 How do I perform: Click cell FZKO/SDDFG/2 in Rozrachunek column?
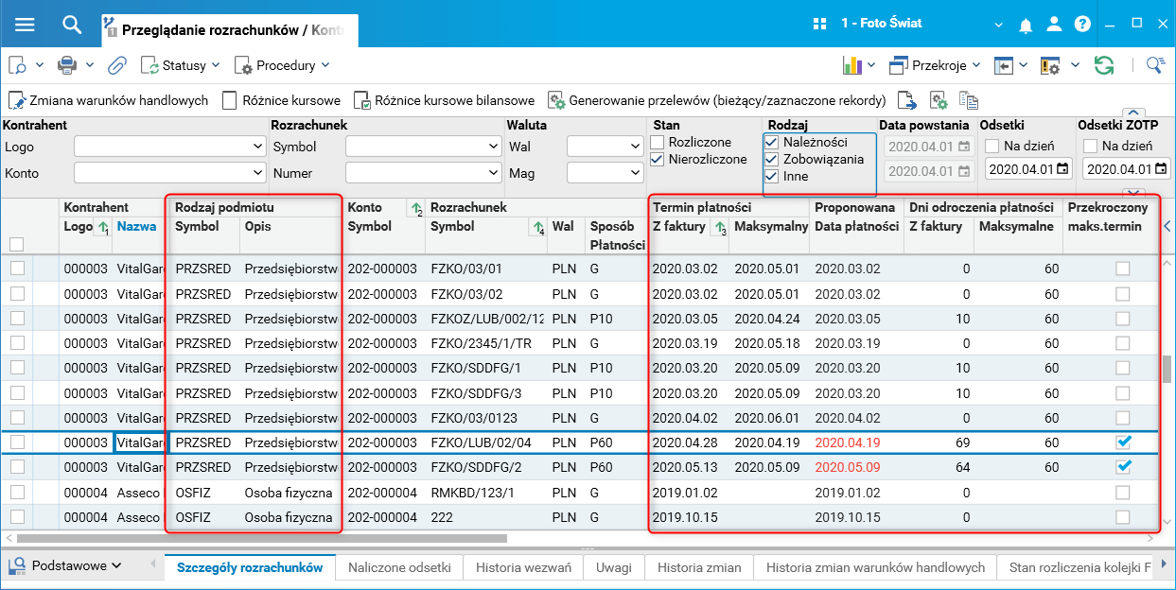[476, 467]
